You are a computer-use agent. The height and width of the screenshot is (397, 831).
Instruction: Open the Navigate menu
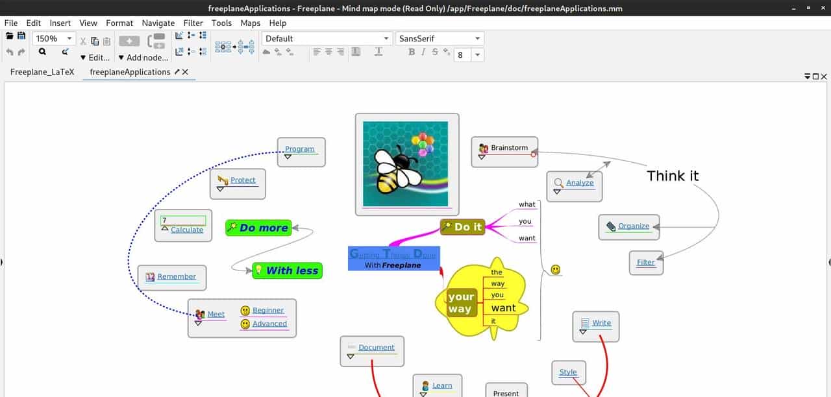(x=158, y=23)
